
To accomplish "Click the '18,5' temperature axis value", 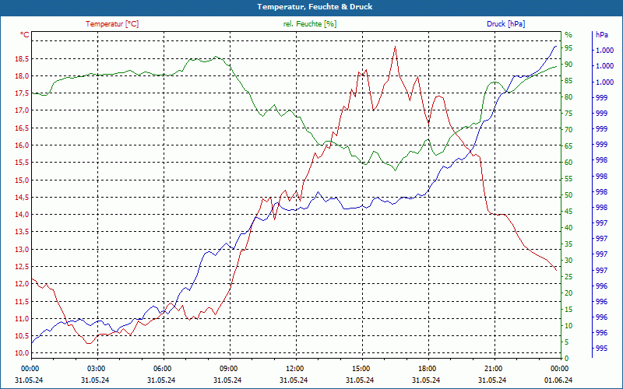I will pos(22,59).
